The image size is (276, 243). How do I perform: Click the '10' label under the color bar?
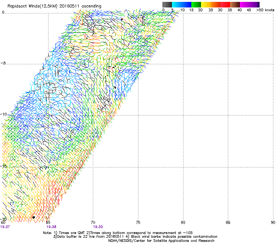tap(182, 10)
